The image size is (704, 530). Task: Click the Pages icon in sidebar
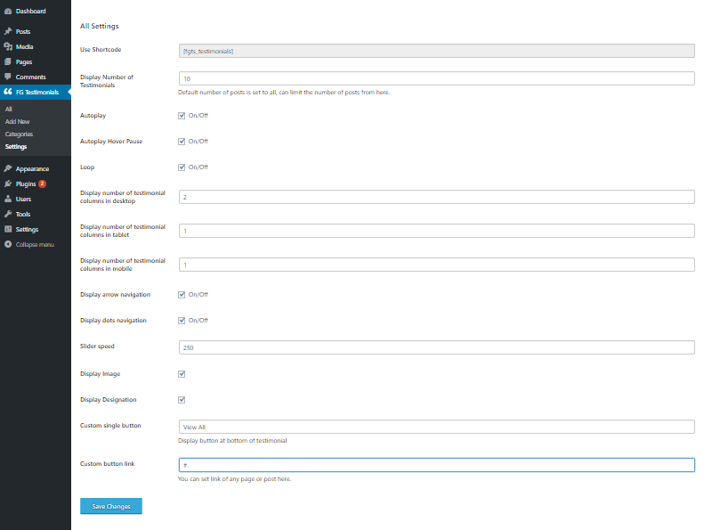click(8, 61)
